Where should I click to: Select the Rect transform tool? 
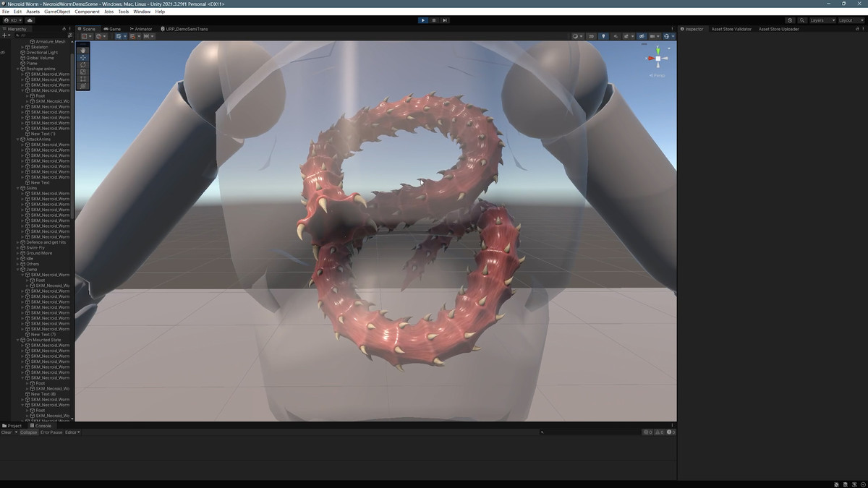click(83, 79)
